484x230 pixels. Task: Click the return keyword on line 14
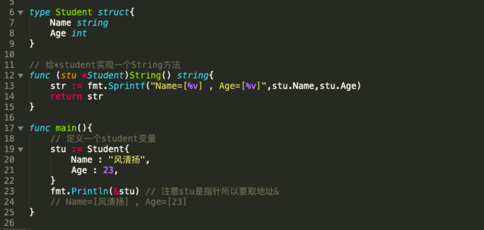66,97
